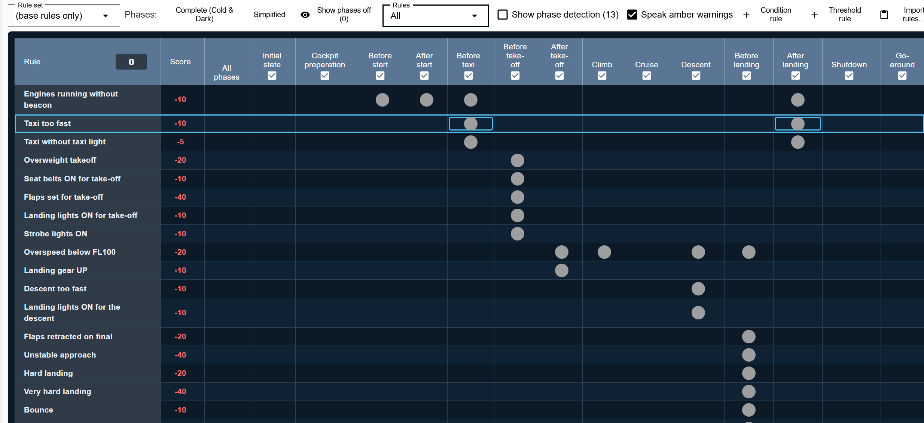Select the Simplified phases preset
Image resolution: width=924 pixels, height=423 pixels.
click(269, 15)
